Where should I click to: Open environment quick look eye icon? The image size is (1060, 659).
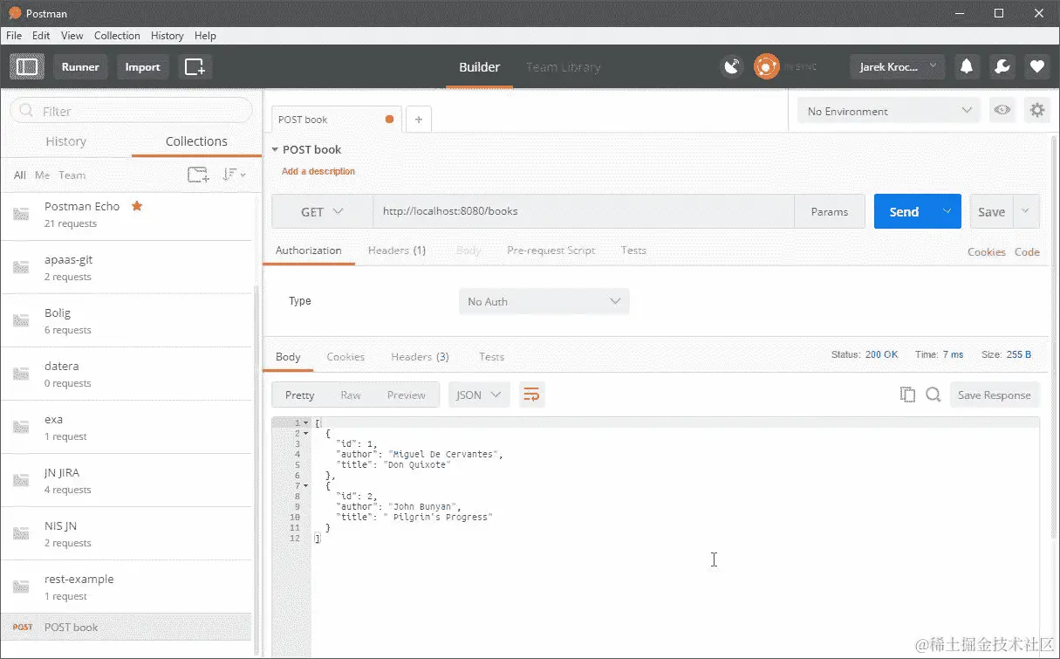click(1002, 111)
